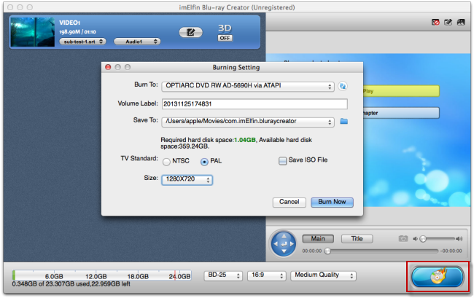Click the required hard disk space text
The image size is (474, 298).
236,143
